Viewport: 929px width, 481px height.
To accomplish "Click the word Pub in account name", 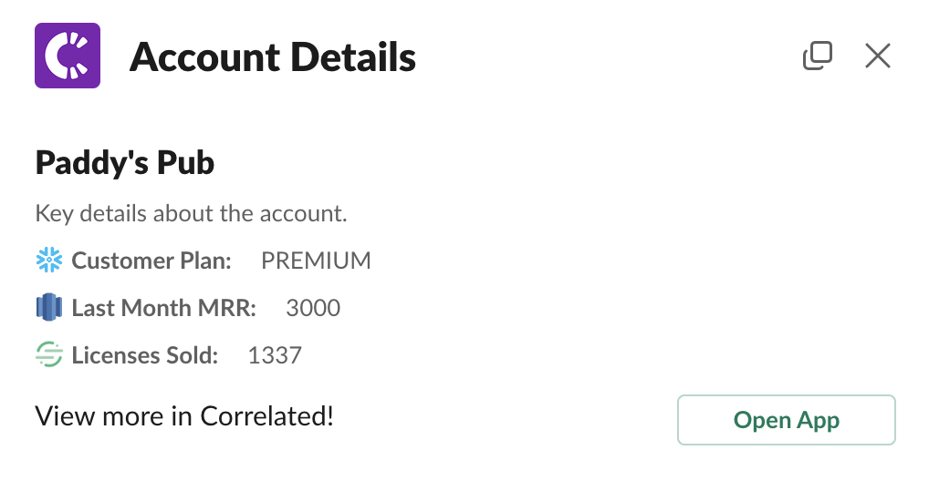I will 185,163.
